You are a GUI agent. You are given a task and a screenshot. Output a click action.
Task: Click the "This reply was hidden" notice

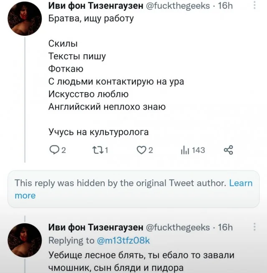pos(121,183)
